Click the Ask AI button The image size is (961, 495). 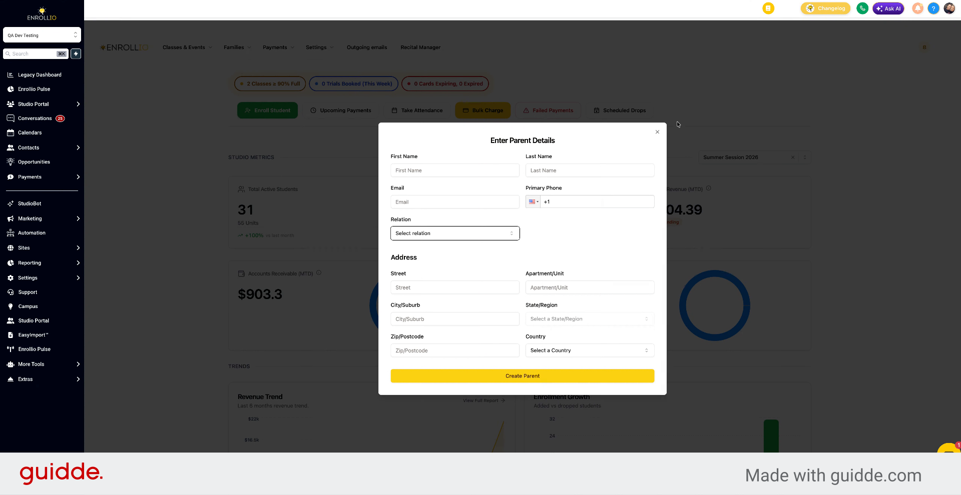888,8
